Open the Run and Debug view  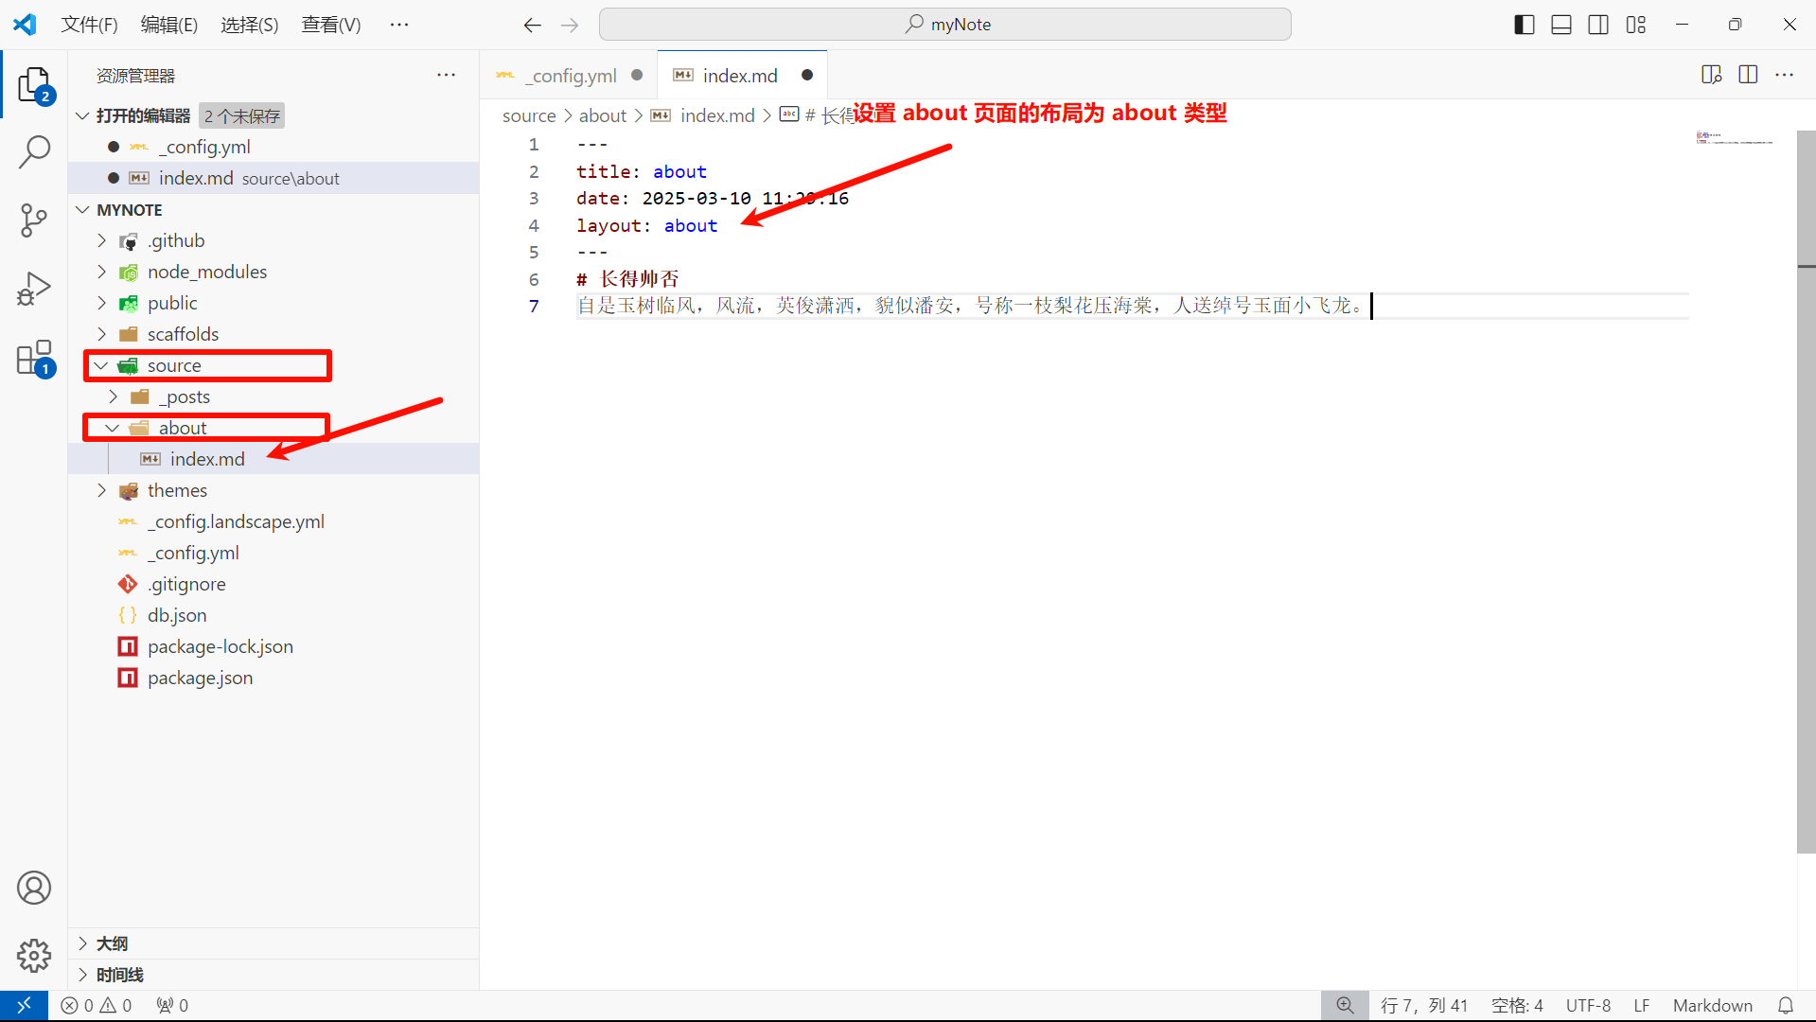pyautogui.click(x=34, y=290)
